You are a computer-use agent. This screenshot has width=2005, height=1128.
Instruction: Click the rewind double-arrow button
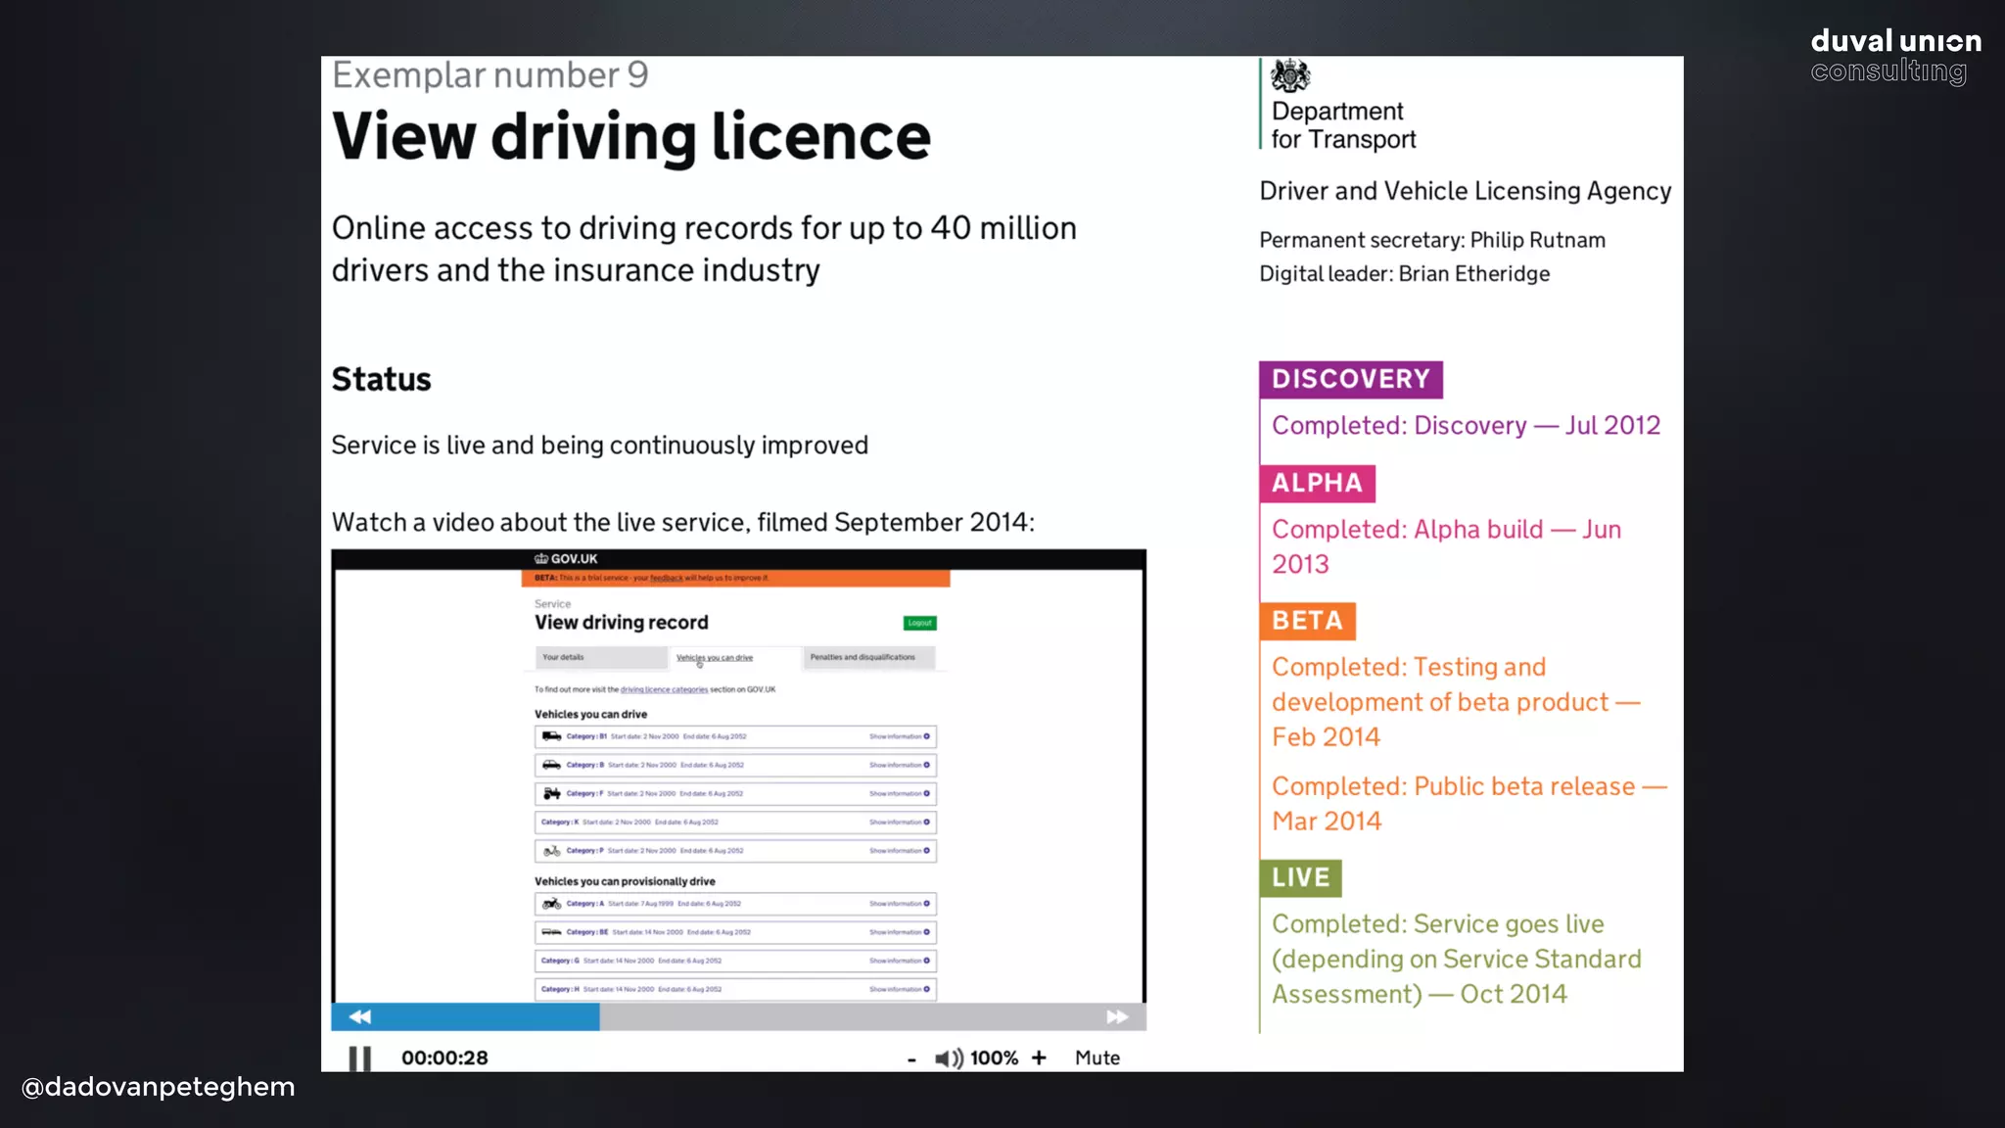tap(359, 1016)
